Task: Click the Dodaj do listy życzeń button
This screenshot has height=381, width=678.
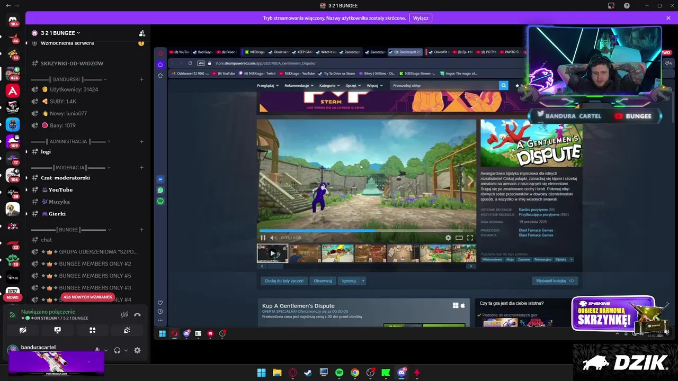Action: click(284, 281)
